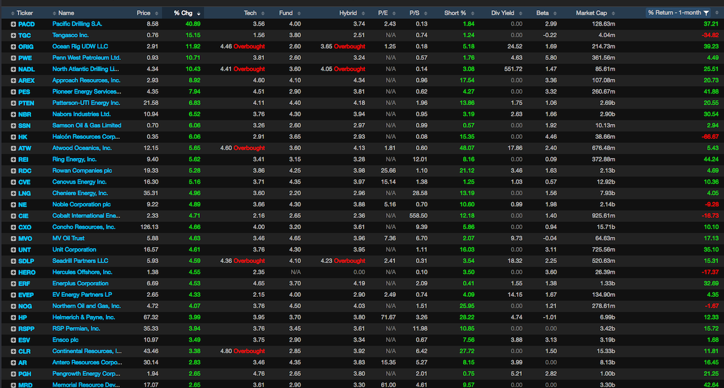Click sort arrows icon beside Name header
Screen dimensions: 724x388
55,13
